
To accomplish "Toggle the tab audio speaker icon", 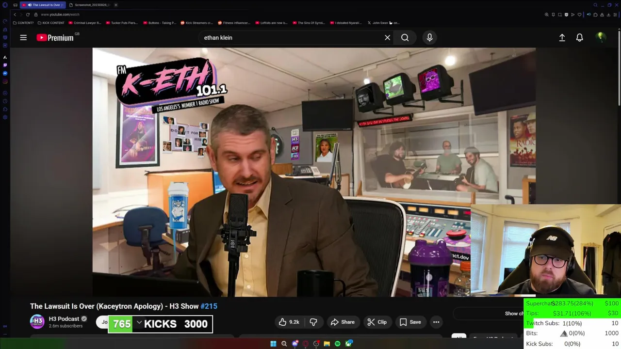I will (588, 15).
